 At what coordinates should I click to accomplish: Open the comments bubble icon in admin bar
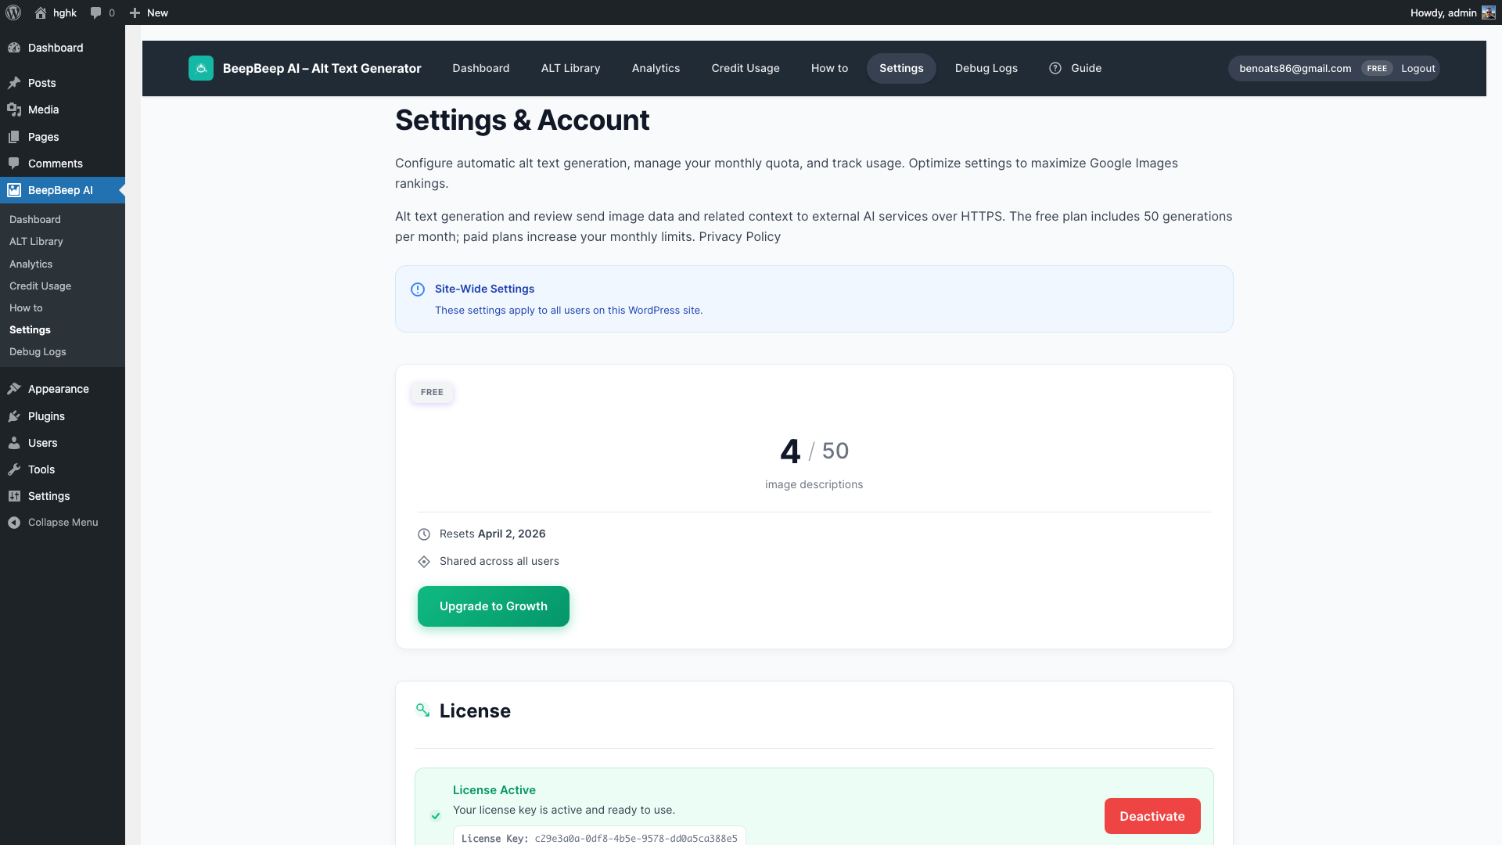tap(94, 13)
